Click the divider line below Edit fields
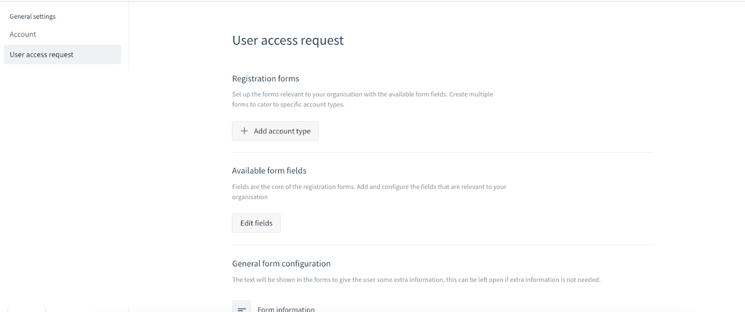Viewport: 745px width, 312px height. tap(442, 245)
